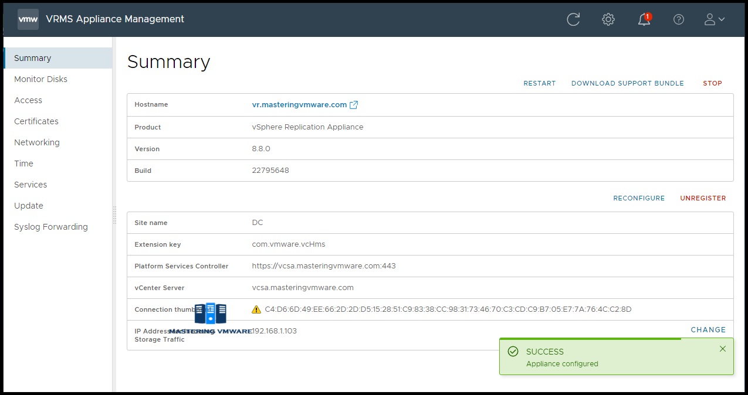This screenshot has width=748, height=395.
Task: Click the green success checkmark icon
Action: click(513, 352)
